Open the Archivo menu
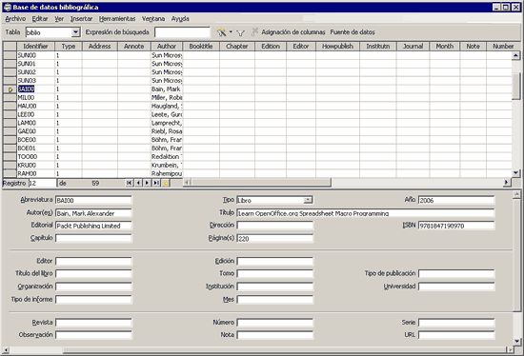Screen dimensions: 524x356 click(x=15, y=19)
